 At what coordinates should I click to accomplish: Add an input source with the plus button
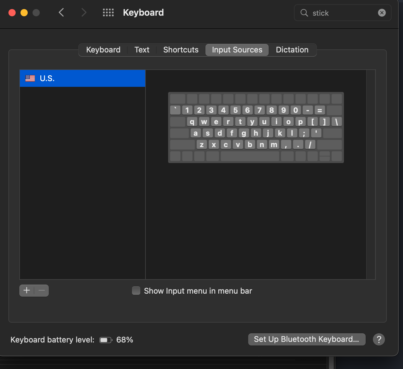(x=27, y=290)
